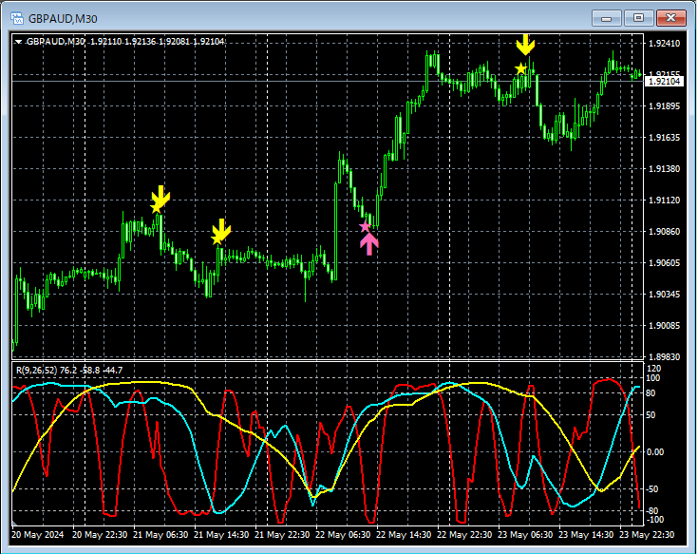Viewport: 698px width, 554px height.
Task: Click the leftmost yellow down arrow sell signal
Action: [160, 196]
